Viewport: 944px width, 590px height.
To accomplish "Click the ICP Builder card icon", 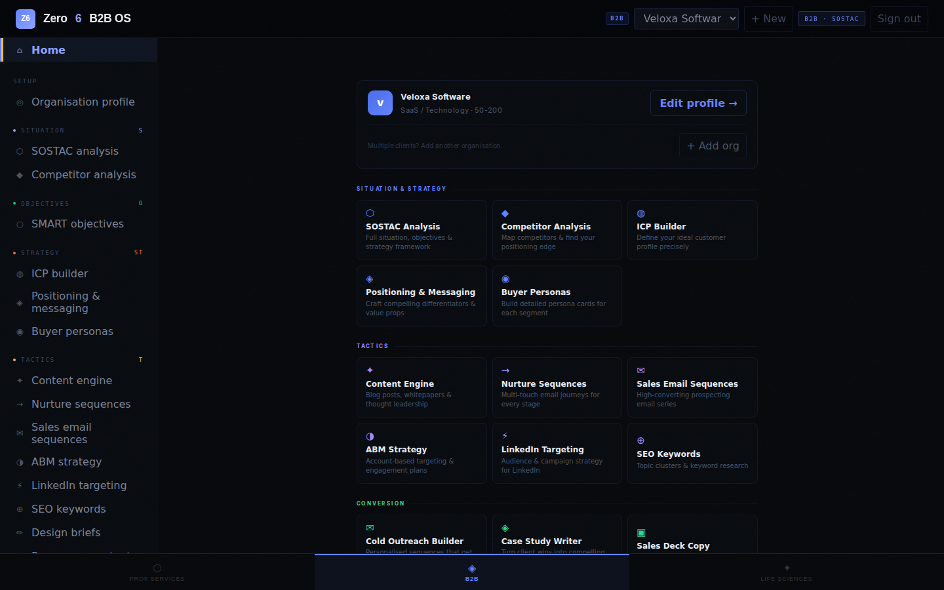I will (640, 214).
